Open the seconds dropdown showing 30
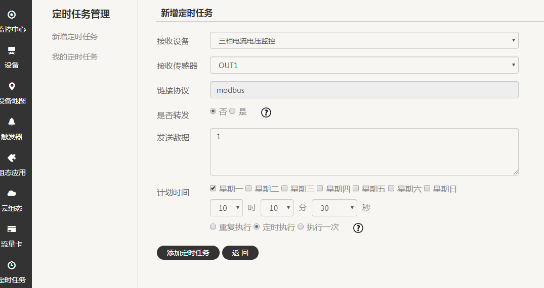This screenshot has height=288, width=544. [334, 208]
